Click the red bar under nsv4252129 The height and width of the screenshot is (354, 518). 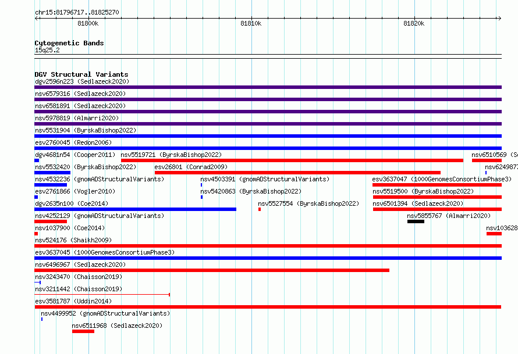51,221
